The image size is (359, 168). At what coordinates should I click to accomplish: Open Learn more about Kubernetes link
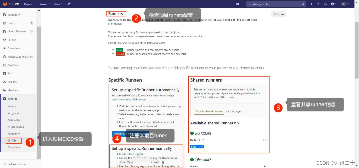(129, 100)
